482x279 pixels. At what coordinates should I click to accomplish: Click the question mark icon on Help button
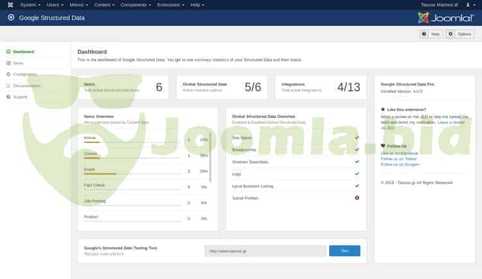tap(424, 34)
